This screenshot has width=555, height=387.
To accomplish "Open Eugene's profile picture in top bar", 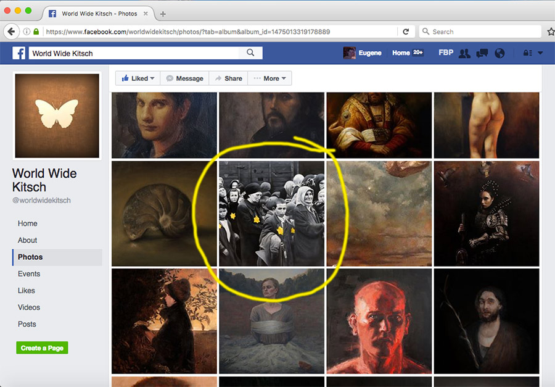I will click(x=350, y=53).
